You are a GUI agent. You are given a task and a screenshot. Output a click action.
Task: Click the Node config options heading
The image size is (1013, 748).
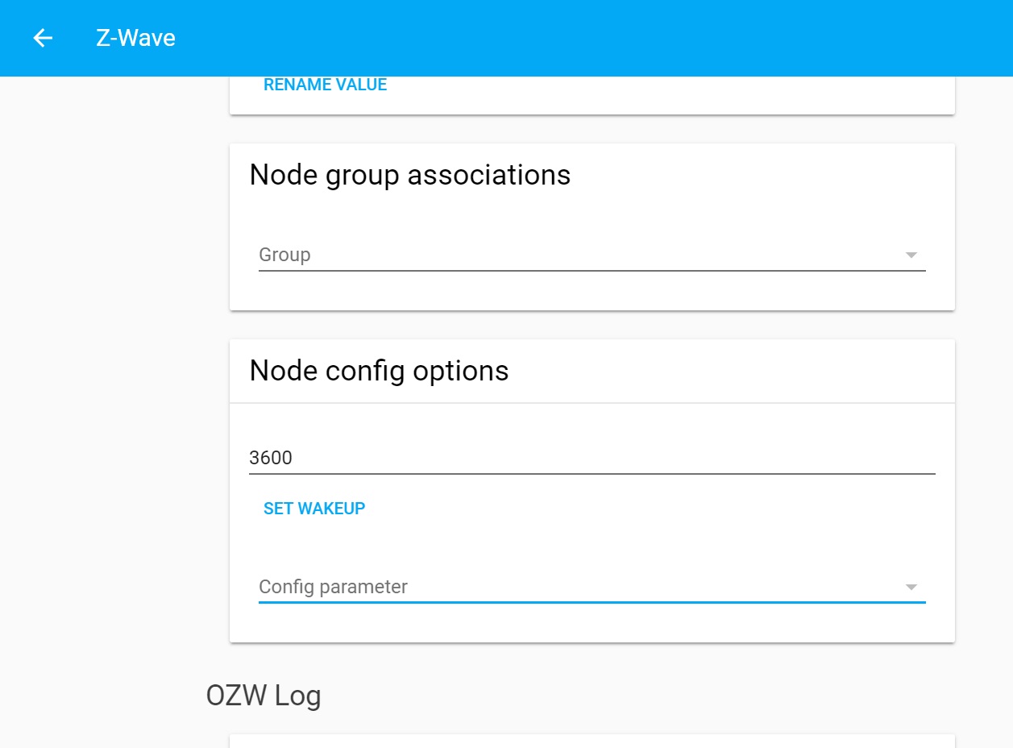pos(380,371)
